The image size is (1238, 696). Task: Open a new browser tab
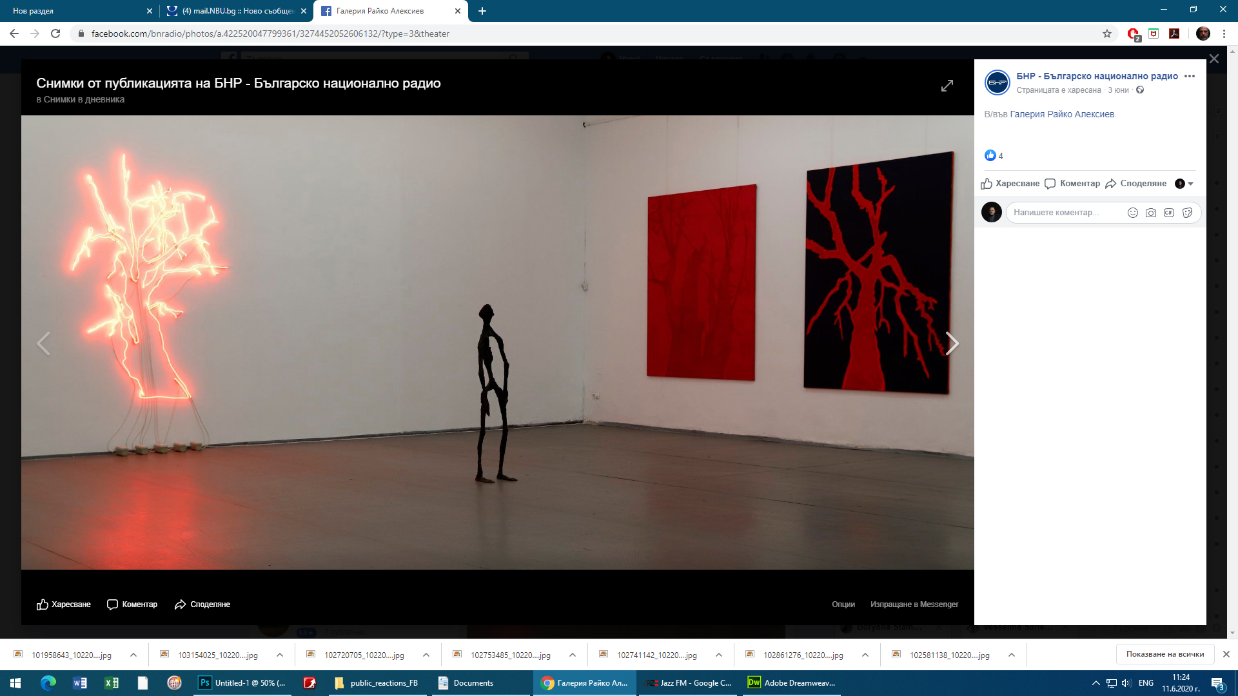[x=482, y=11]
